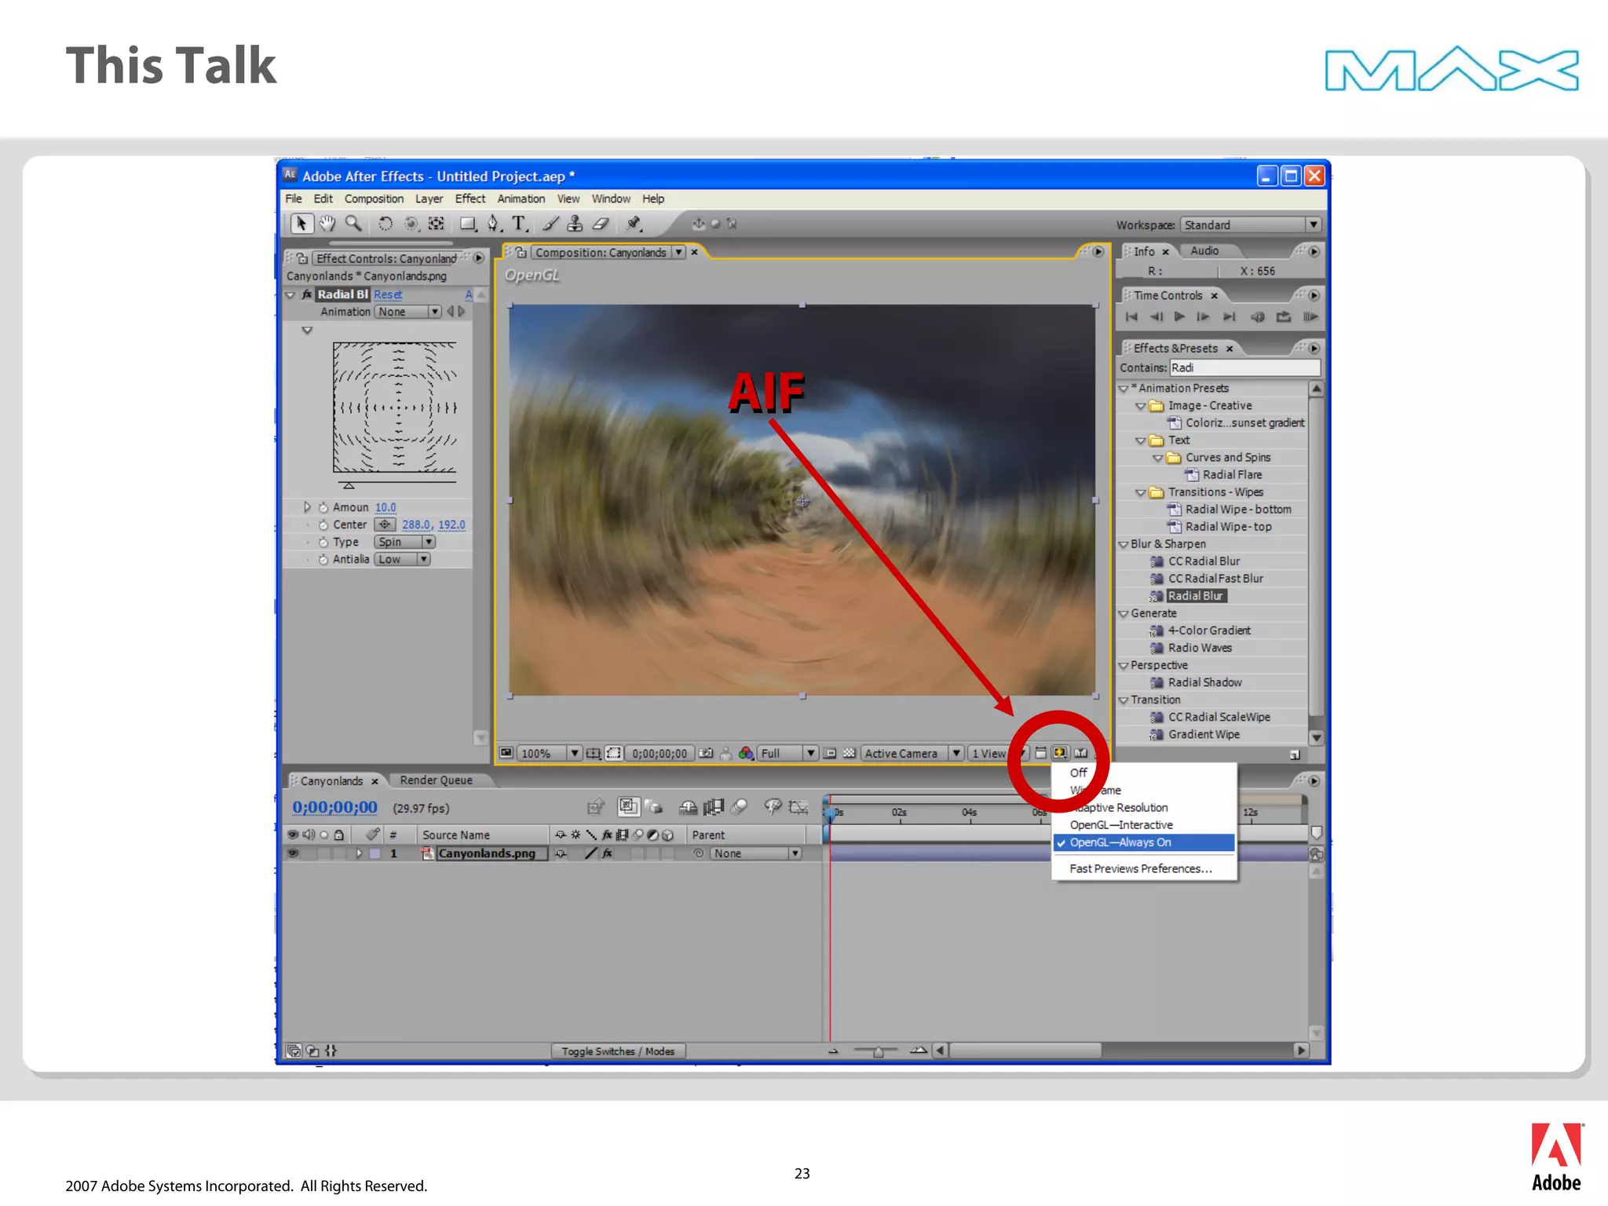The height and width of the screenshot is (1206, 1608).
Task: Click the Amount value 10.0
Action: tap(386, 508)
